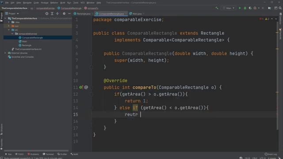Collapse comparableExercise package node

tap(12, 34)
